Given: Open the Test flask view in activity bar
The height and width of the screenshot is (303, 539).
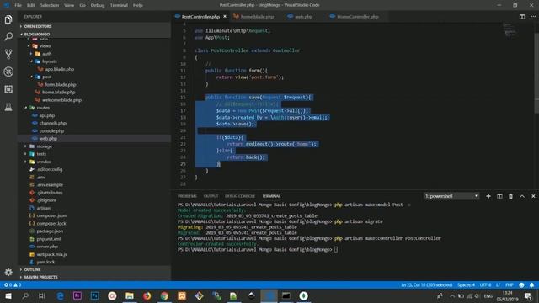Looking at the screenshot, I should pyautogui.click(x=8, y=107).
